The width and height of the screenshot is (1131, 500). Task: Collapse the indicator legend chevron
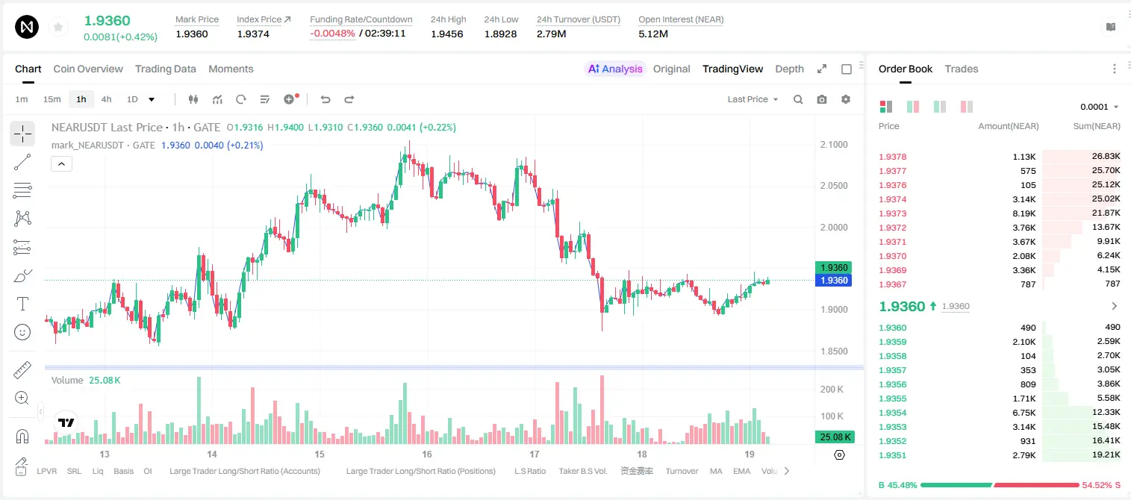[61, 164]
